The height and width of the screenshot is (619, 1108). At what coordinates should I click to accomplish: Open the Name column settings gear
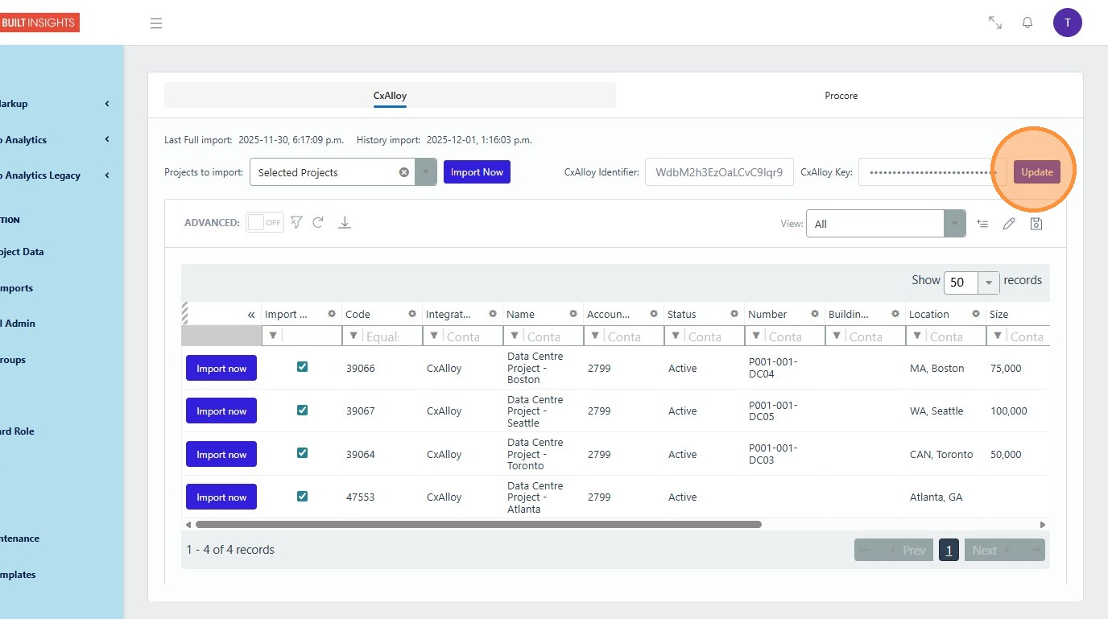click(573, 314)
